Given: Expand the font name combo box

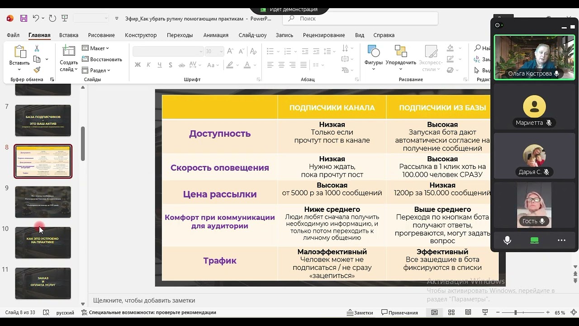Looking at the screenshot, I should coord(201,52).
